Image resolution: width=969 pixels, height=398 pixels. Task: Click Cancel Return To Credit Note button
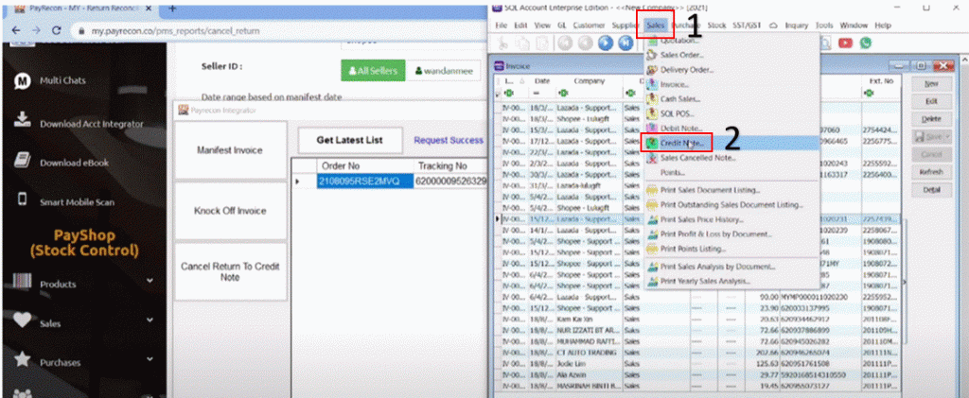point(231,271)
